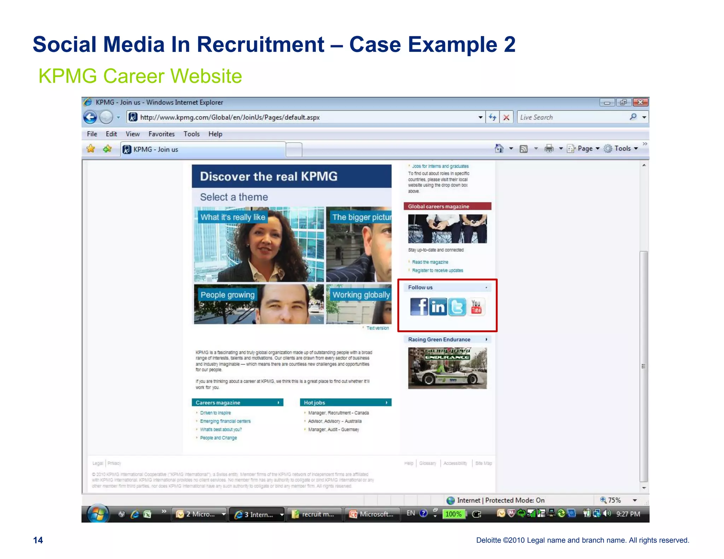This screenshot has width=724, height=559.
Task: Open the Help menu
Action: [215, 134]
